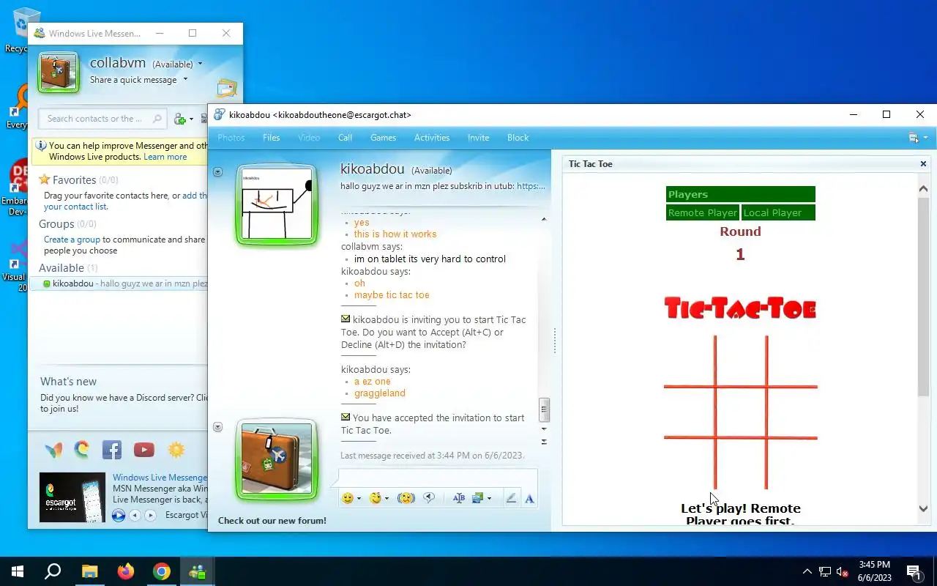Click the yellow sun icon in Messenger
The height and width of the screenshot is (586, 937).
pyautogui.click(x=176, y=450)
